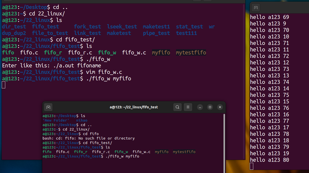Maximize the front fifo_test terminal window
Image resolution: width=309 pixels, height=173 pixels.
point(210,107)
